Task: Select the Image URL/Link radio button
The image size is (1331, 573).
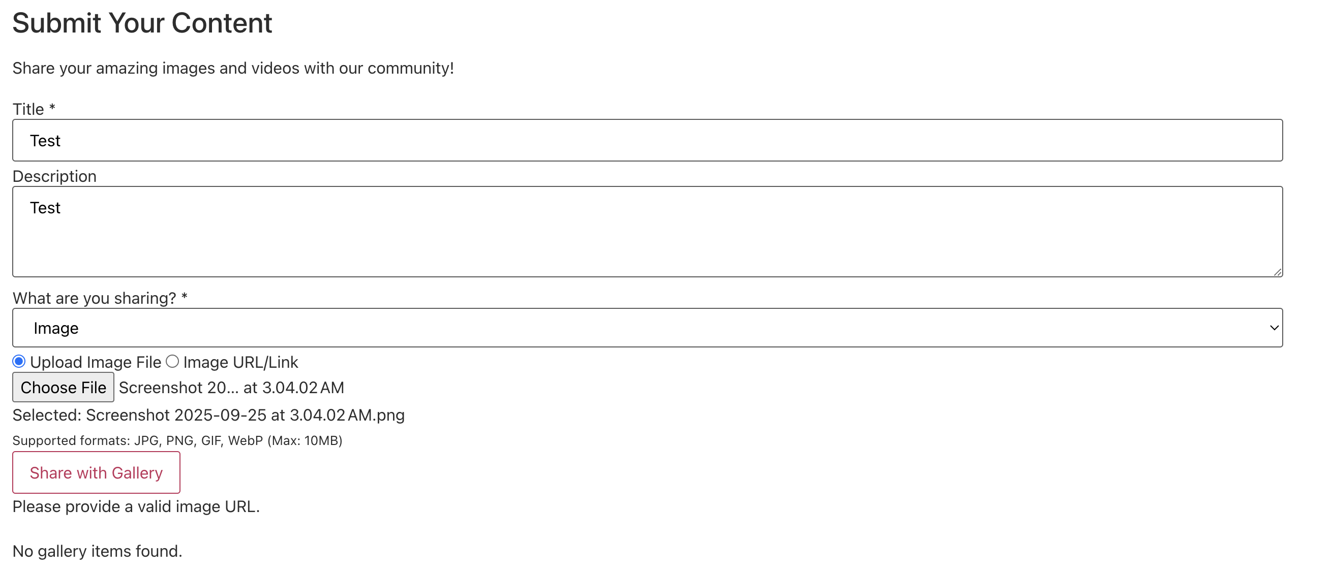Action: point(172,361)
